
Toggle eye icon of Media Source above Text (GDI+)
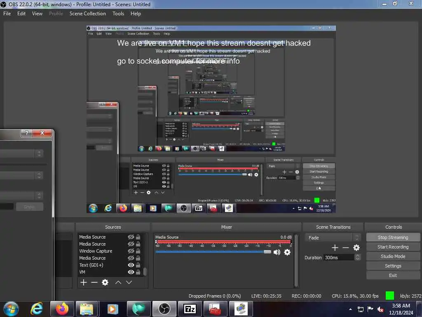(x=131, y=258)
